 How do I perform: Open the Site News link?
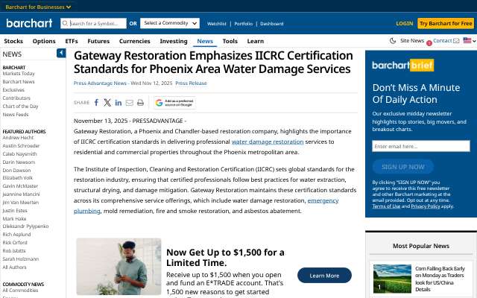tap(412, 40)
